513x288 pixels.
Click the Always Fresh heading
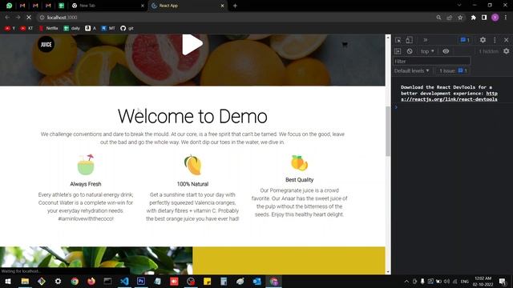point(86,184)
